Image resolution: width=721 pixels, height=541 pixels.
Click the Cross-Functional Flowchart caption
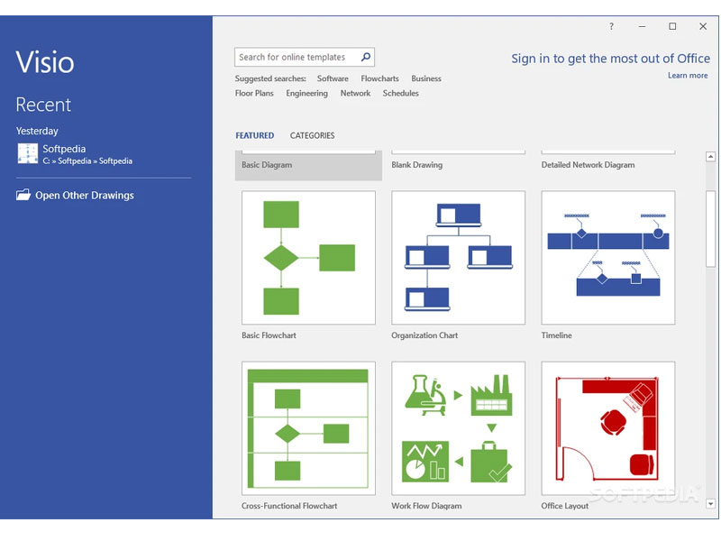pyautogui.click(x=289, y=506)
